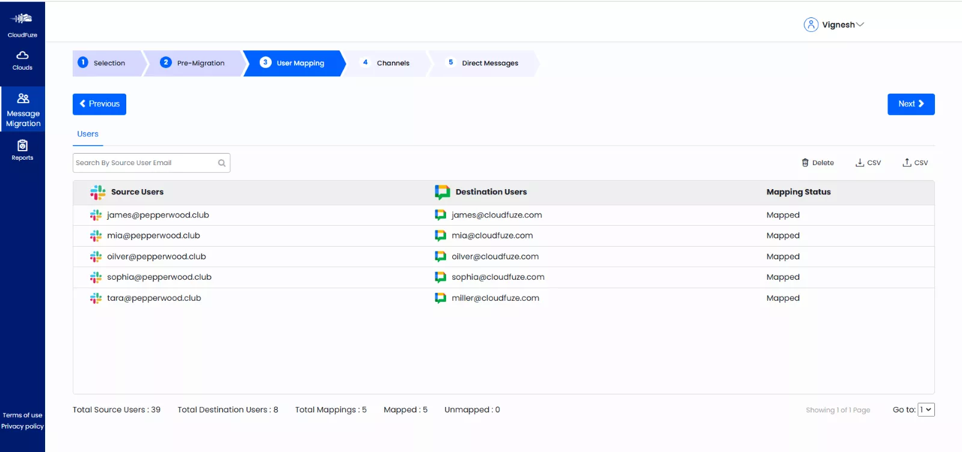
Task: Click destination user mia@cloudfuze.com
Action: tap(492, 236)
